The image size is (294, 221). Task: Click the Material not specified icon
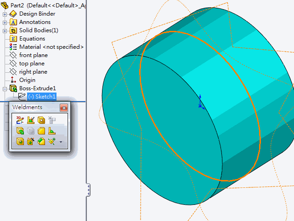click(13, 47)
